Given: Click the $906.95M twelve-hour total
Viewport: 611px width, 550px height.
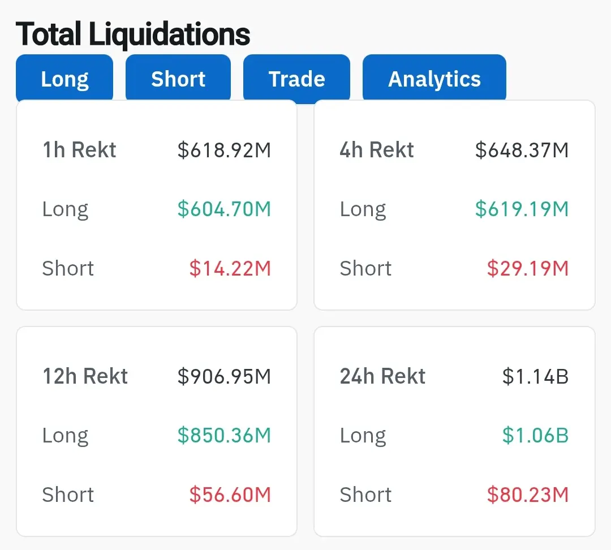Looking at the screenshot, I should pos(224,376).
